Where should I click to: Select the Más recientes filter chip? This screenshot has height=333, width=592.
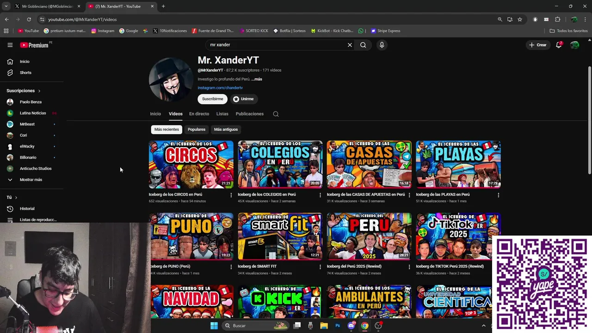pyautogui.click(x=166, y=129)
